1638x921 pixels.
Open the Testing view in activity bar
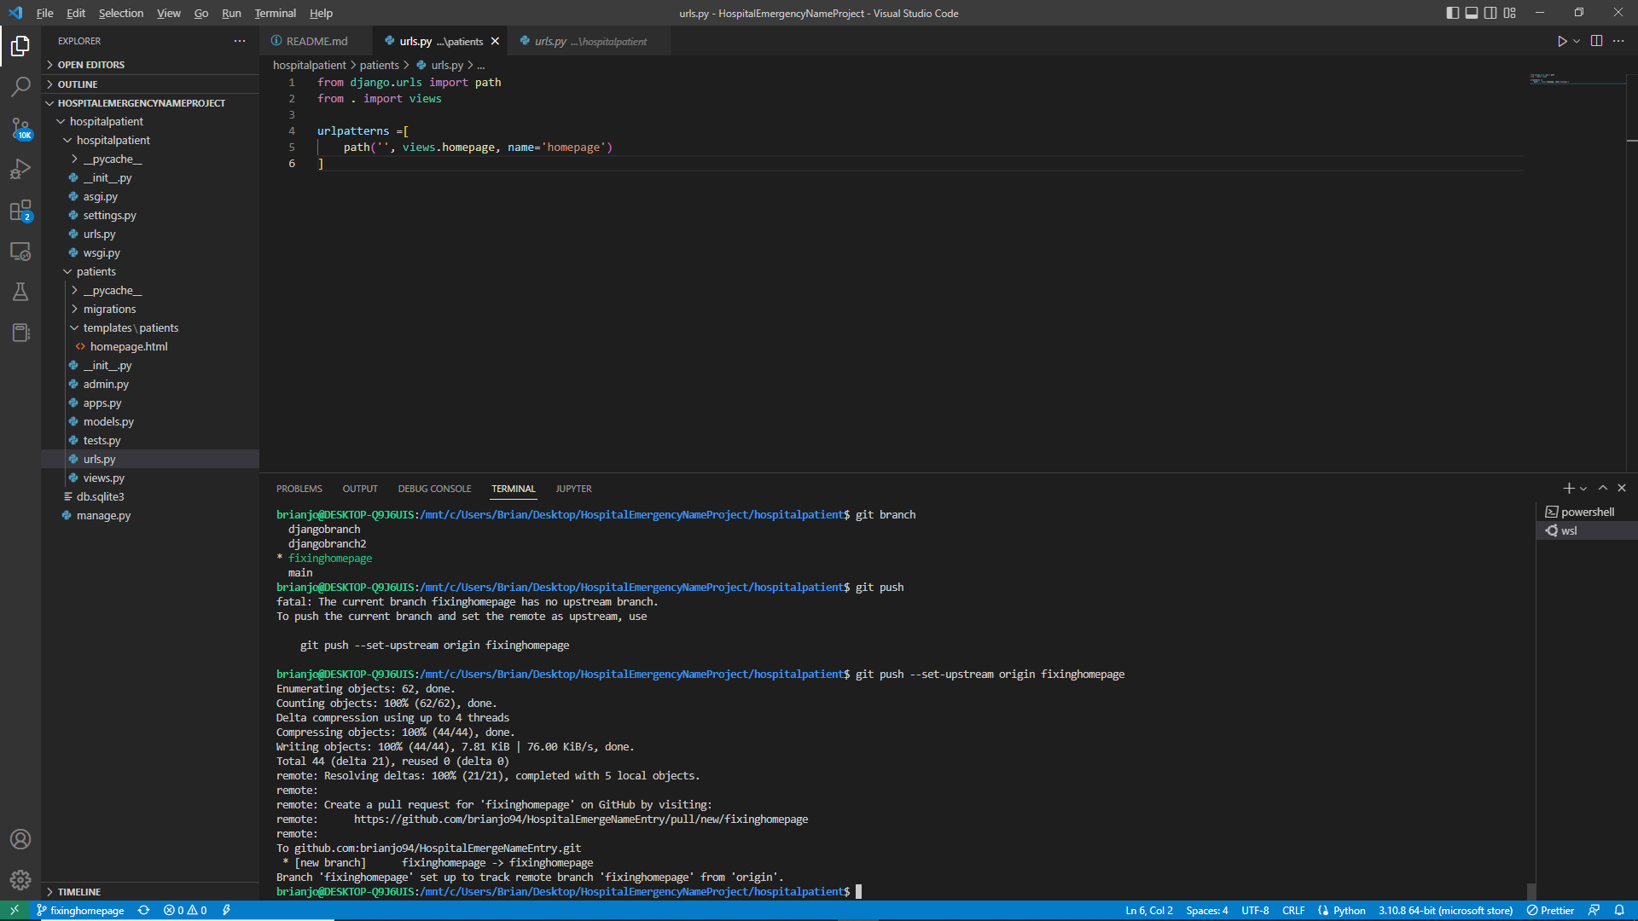[x=20, y=293]
